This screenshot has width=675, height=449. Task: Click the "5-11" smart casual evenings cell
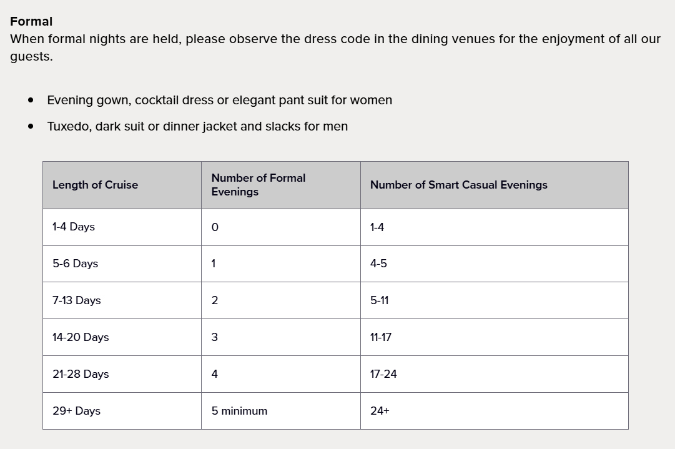(x=379, y=300)
